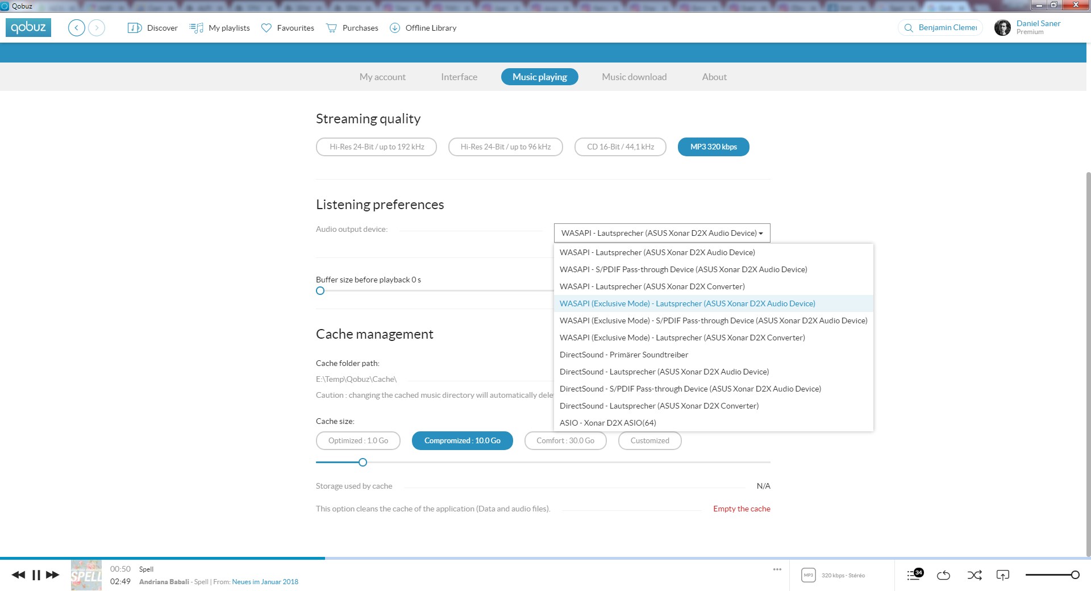Select Hi-Res 24-Bit up to 192 kHz quality

[376, 147]
